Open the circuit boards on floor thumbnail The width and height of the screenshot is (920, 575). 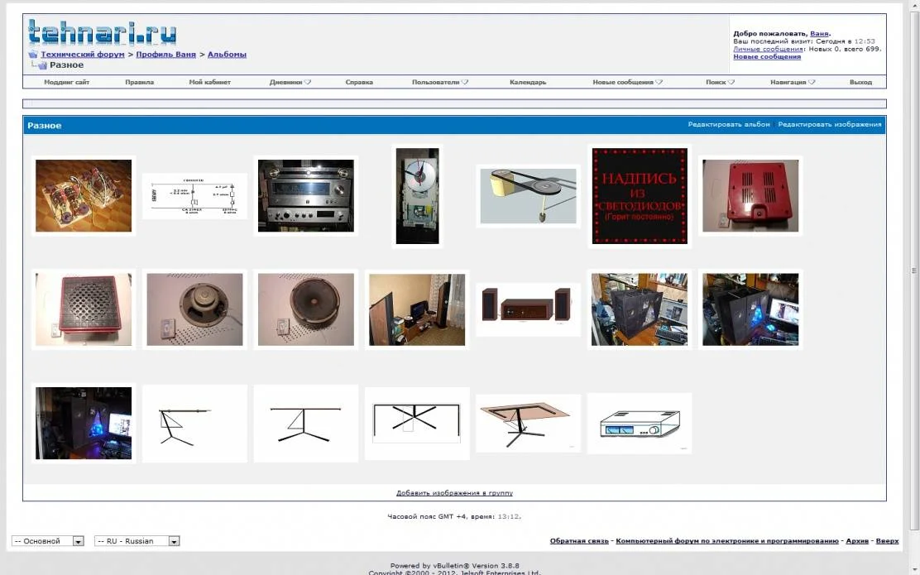point(84,195)
